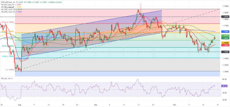The image size is (230, 107).
Task: Click the 1.18194 dotted level price tag
Action: pyautogui.click(x=225, y=16)
